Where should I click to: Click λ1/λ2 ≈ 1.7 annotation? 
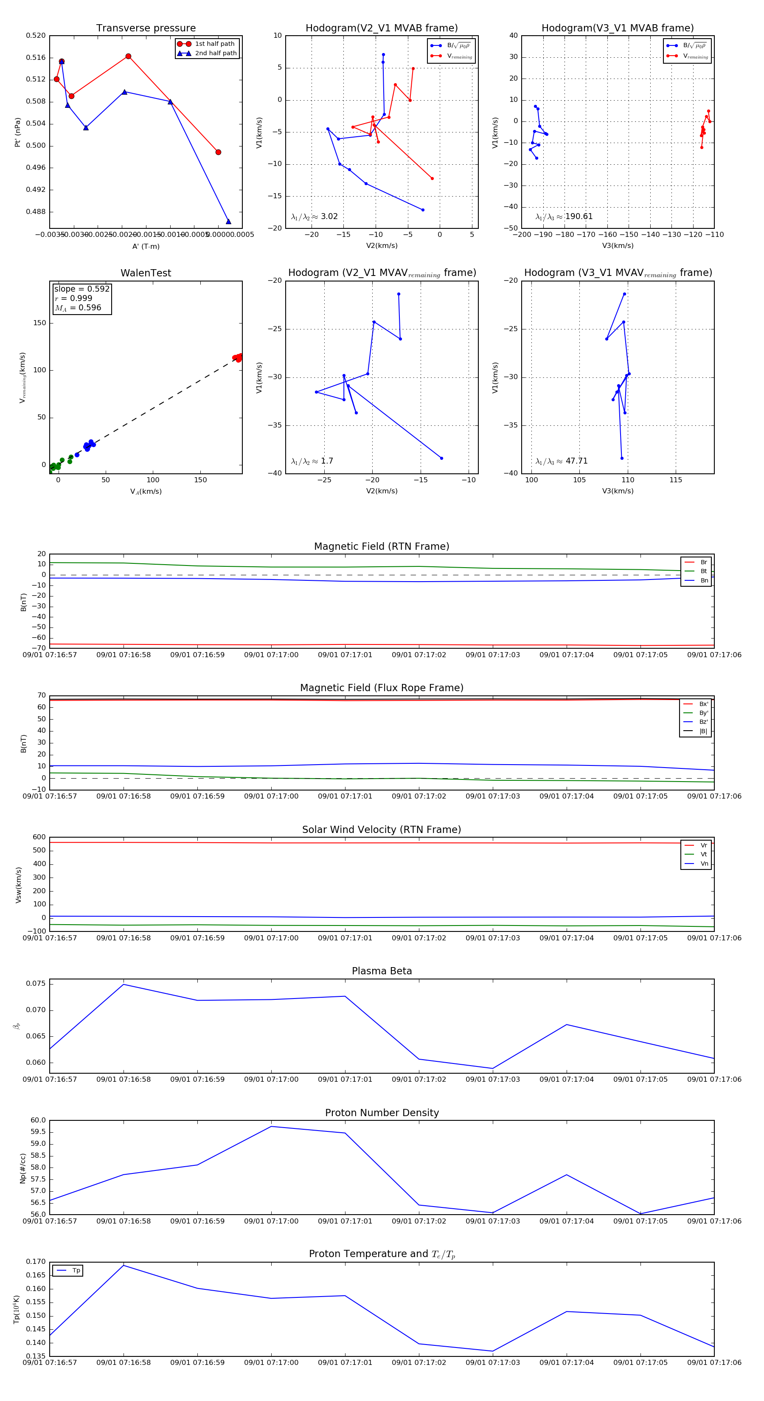pyautogui.click(x=312, y=461)
